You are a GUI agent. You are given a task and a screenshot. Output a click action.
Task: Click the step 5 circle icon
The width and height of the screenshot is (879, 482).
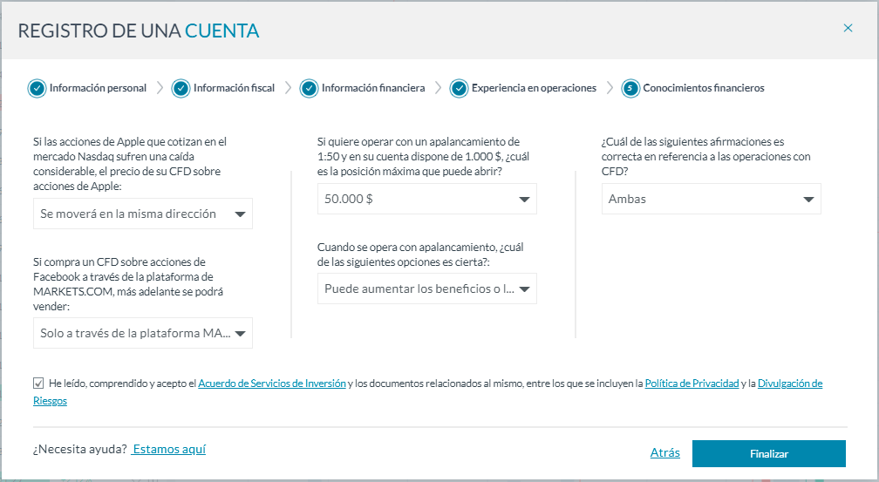630,89
